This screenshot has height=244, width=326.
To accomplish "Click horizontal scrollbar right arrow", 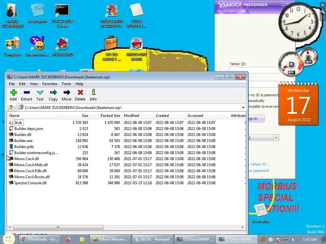I will [243, 227].
